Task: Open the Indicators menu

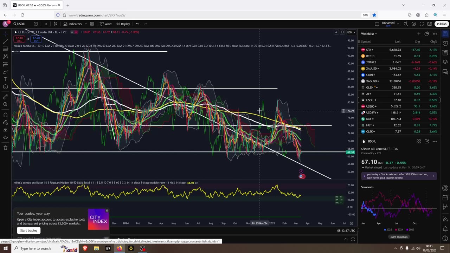Action: pyautogui.click(x=72, y=24)
